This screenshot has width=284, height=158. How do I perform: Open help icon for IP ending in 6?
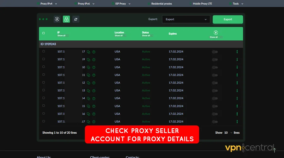(94, 114)
